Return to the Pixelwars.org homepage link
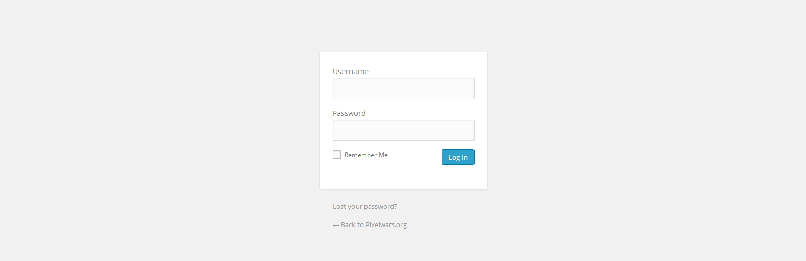This screenshot has height=261, width=806. pos(373,225)
